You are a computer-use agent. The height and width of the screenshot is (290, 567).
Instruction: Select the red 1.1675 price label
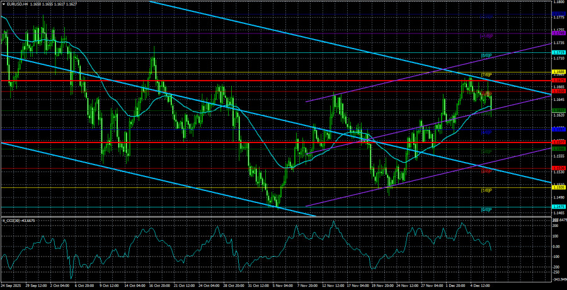[x=559, y=80]
